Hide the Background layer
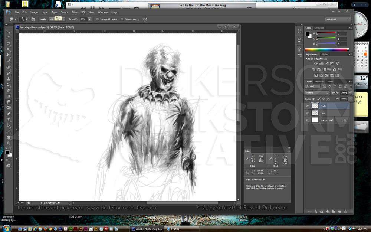The height and width of the screenshot is (232, 371). coord(307,120)
